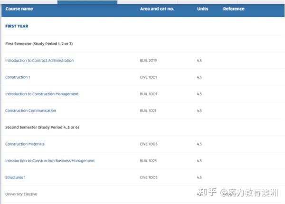Click the Reference column header

234,9
